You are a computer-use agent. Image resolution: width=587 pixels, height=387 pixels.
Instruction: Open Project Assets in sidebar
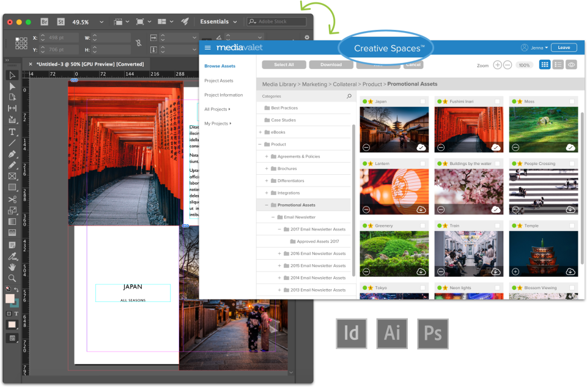tap(219, 81)
